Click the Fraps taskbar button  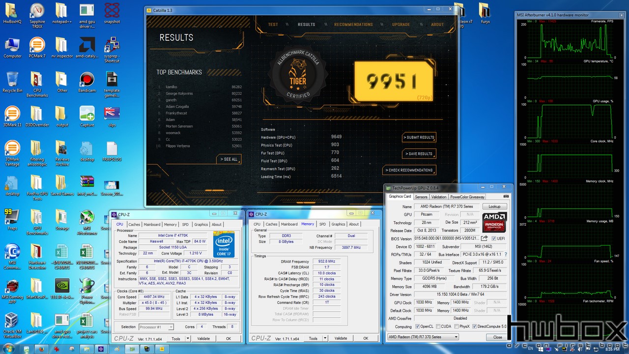pos(147,349)
